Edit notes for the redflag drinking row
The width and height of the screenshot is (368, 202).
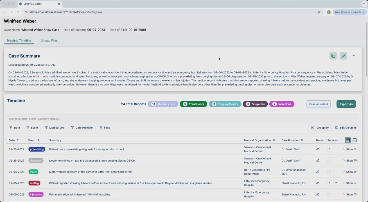(317, 183)
